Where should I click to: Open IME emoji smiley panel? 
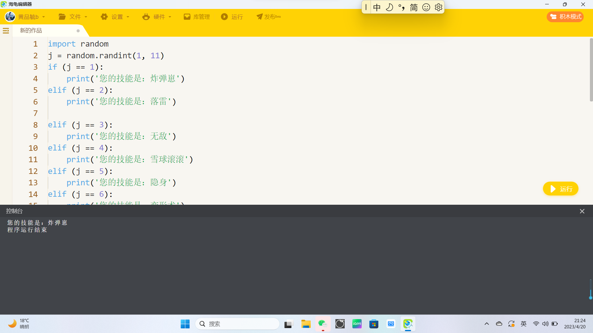pos(426,7)
